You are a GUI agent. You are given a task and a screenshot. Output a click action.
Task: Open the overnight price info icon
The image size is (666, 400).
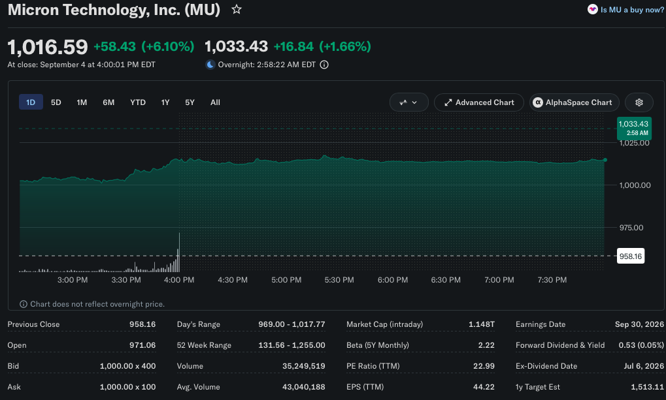coord(324,65)
